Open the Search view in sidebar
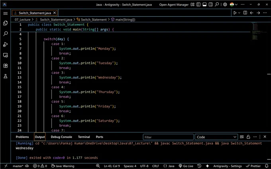The image size is (271, 169). point(5,34)
